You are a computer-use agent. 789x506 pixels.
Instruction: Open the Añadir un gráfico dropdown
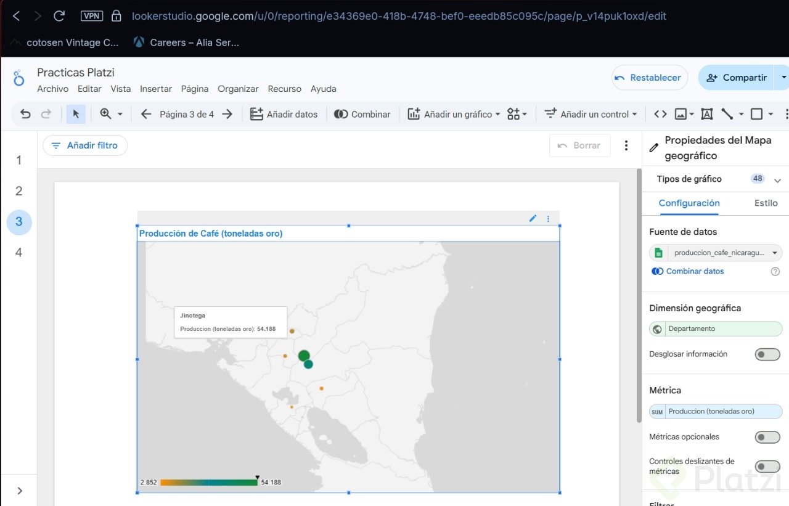point(454,114)
